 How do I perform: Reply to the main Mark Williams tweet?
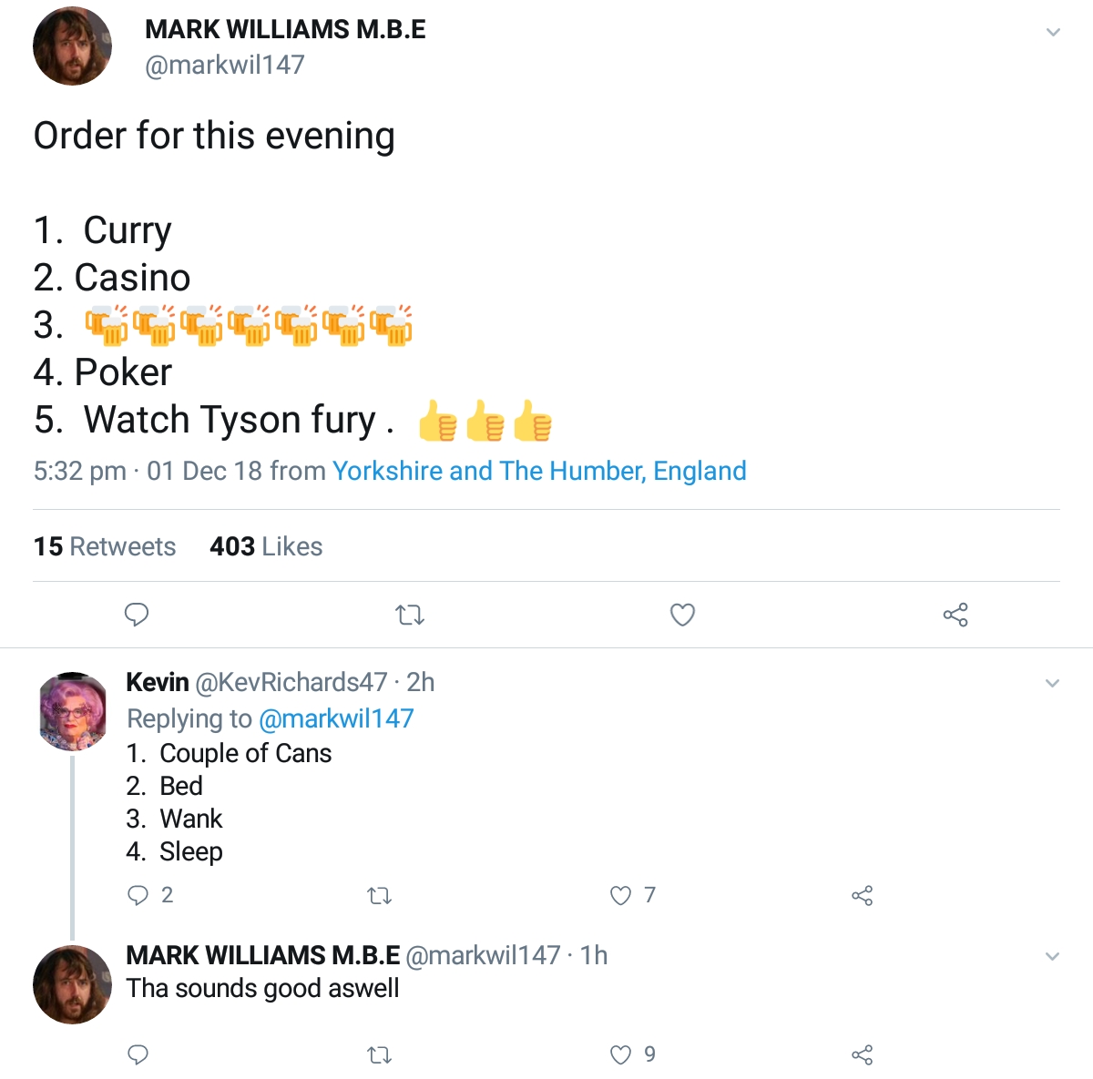(137, 616)
